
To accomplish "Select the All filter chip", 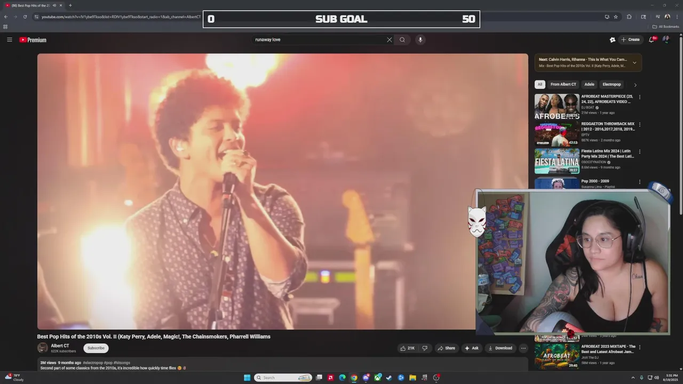I will [x=540, y=84].
